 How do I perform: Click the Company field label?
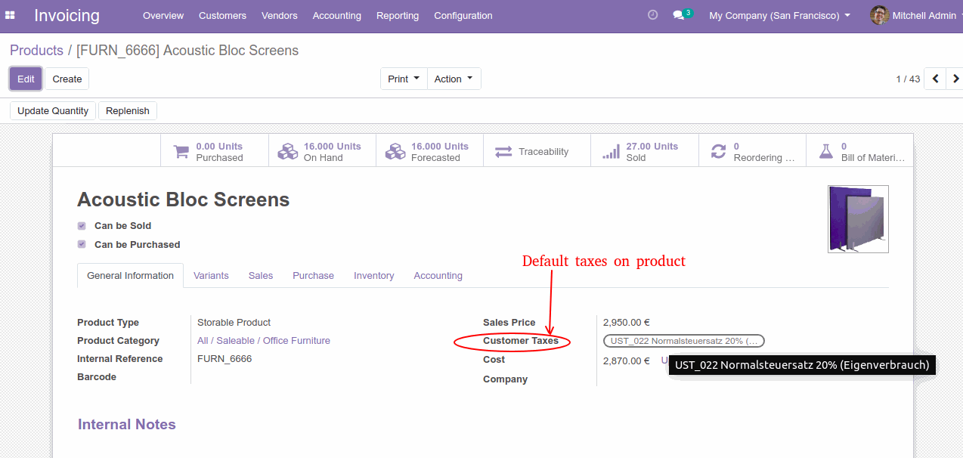(x=506, y=379)
